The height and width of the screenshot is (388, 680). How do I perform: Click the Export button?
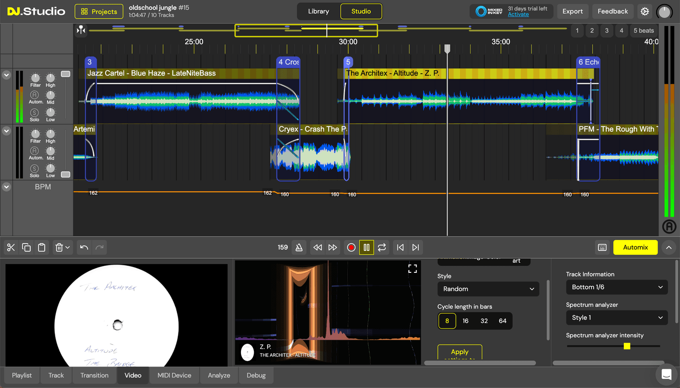(x=573, y=11)
